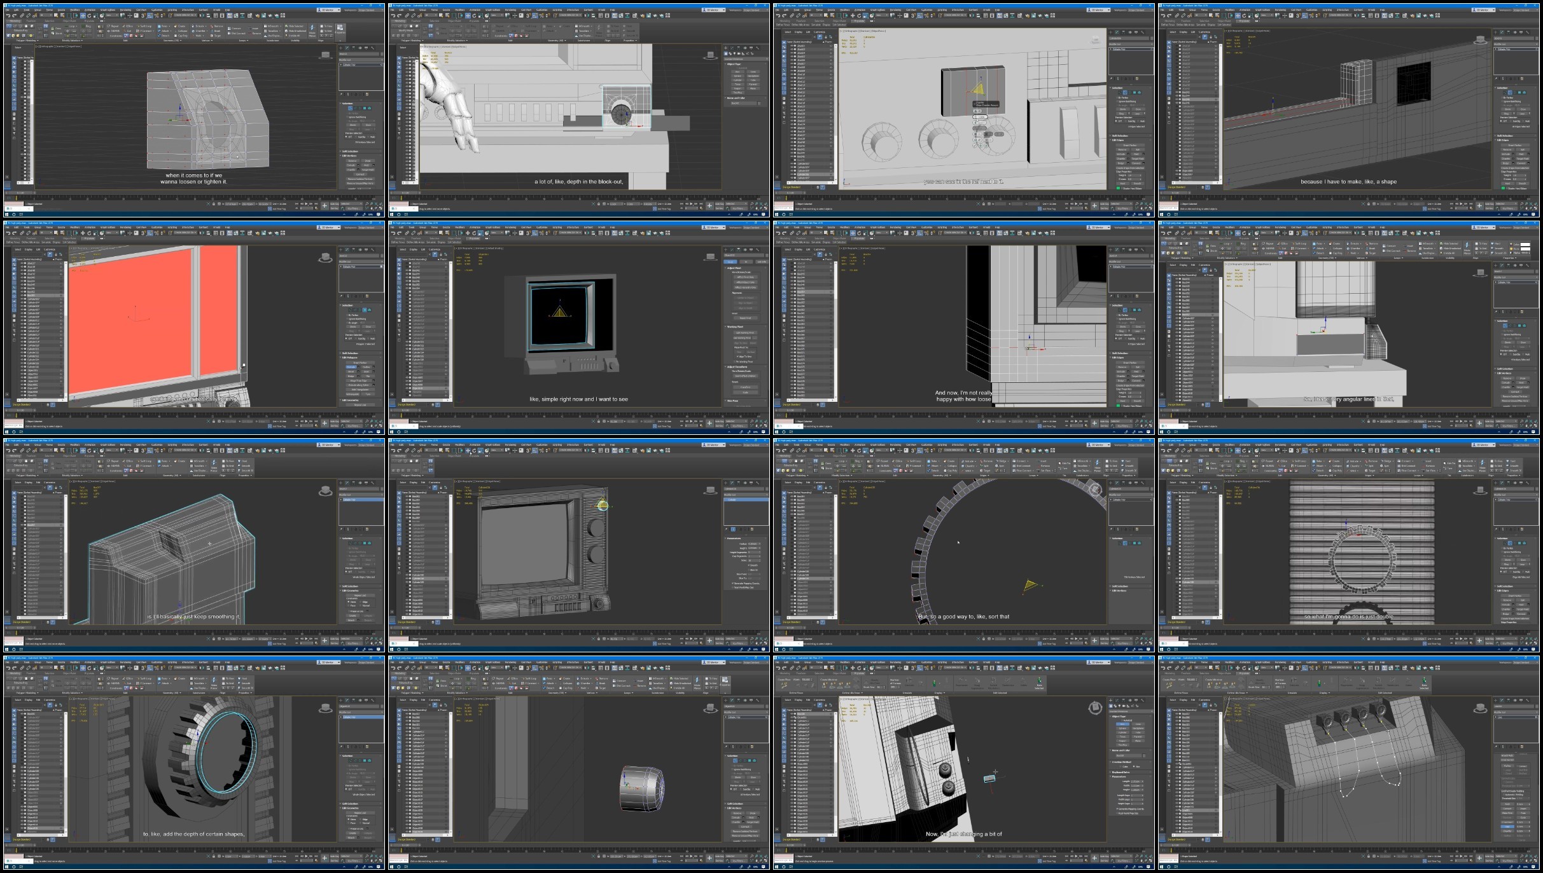Click Box object type in 'changing a bit of' frame
The width and height of the screenshot is (1543, 873).
(1122, 724)
